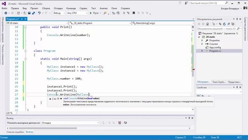Screen dimensions: 248x140
Task: Click the notifications filter flag icon in title bar
Action: [x=180, y=3]
